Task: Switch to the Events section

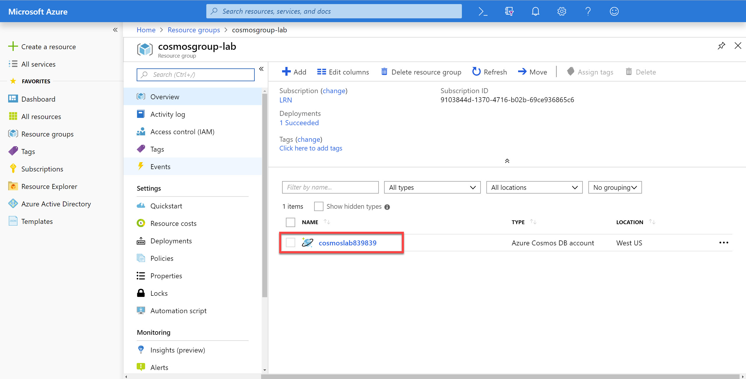Action: click(x=160, y=166)
